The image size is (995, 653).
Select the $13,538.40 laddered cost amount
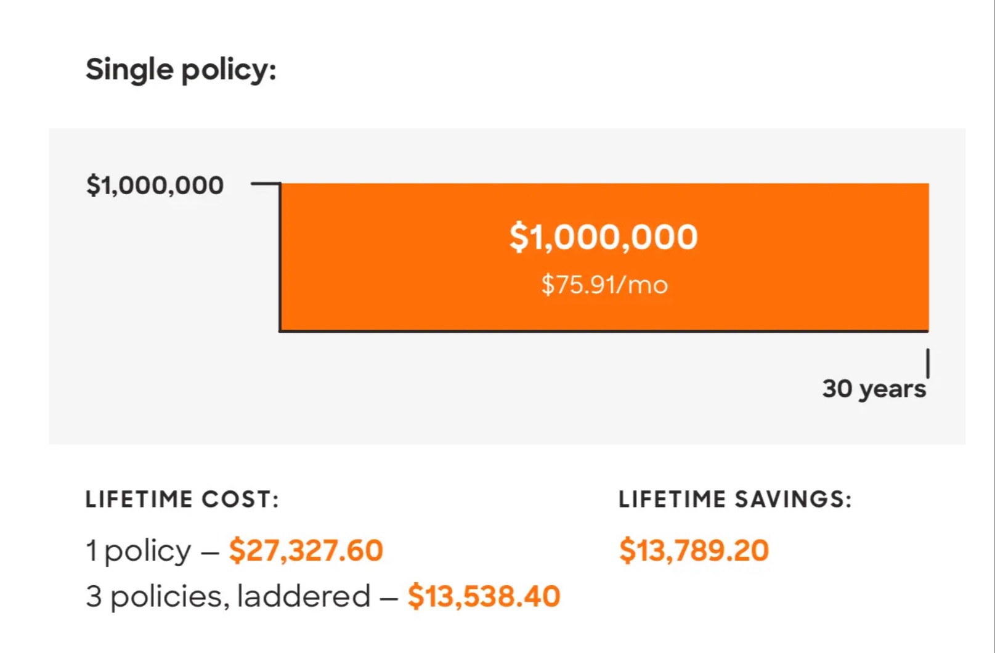tap(484, 596)
